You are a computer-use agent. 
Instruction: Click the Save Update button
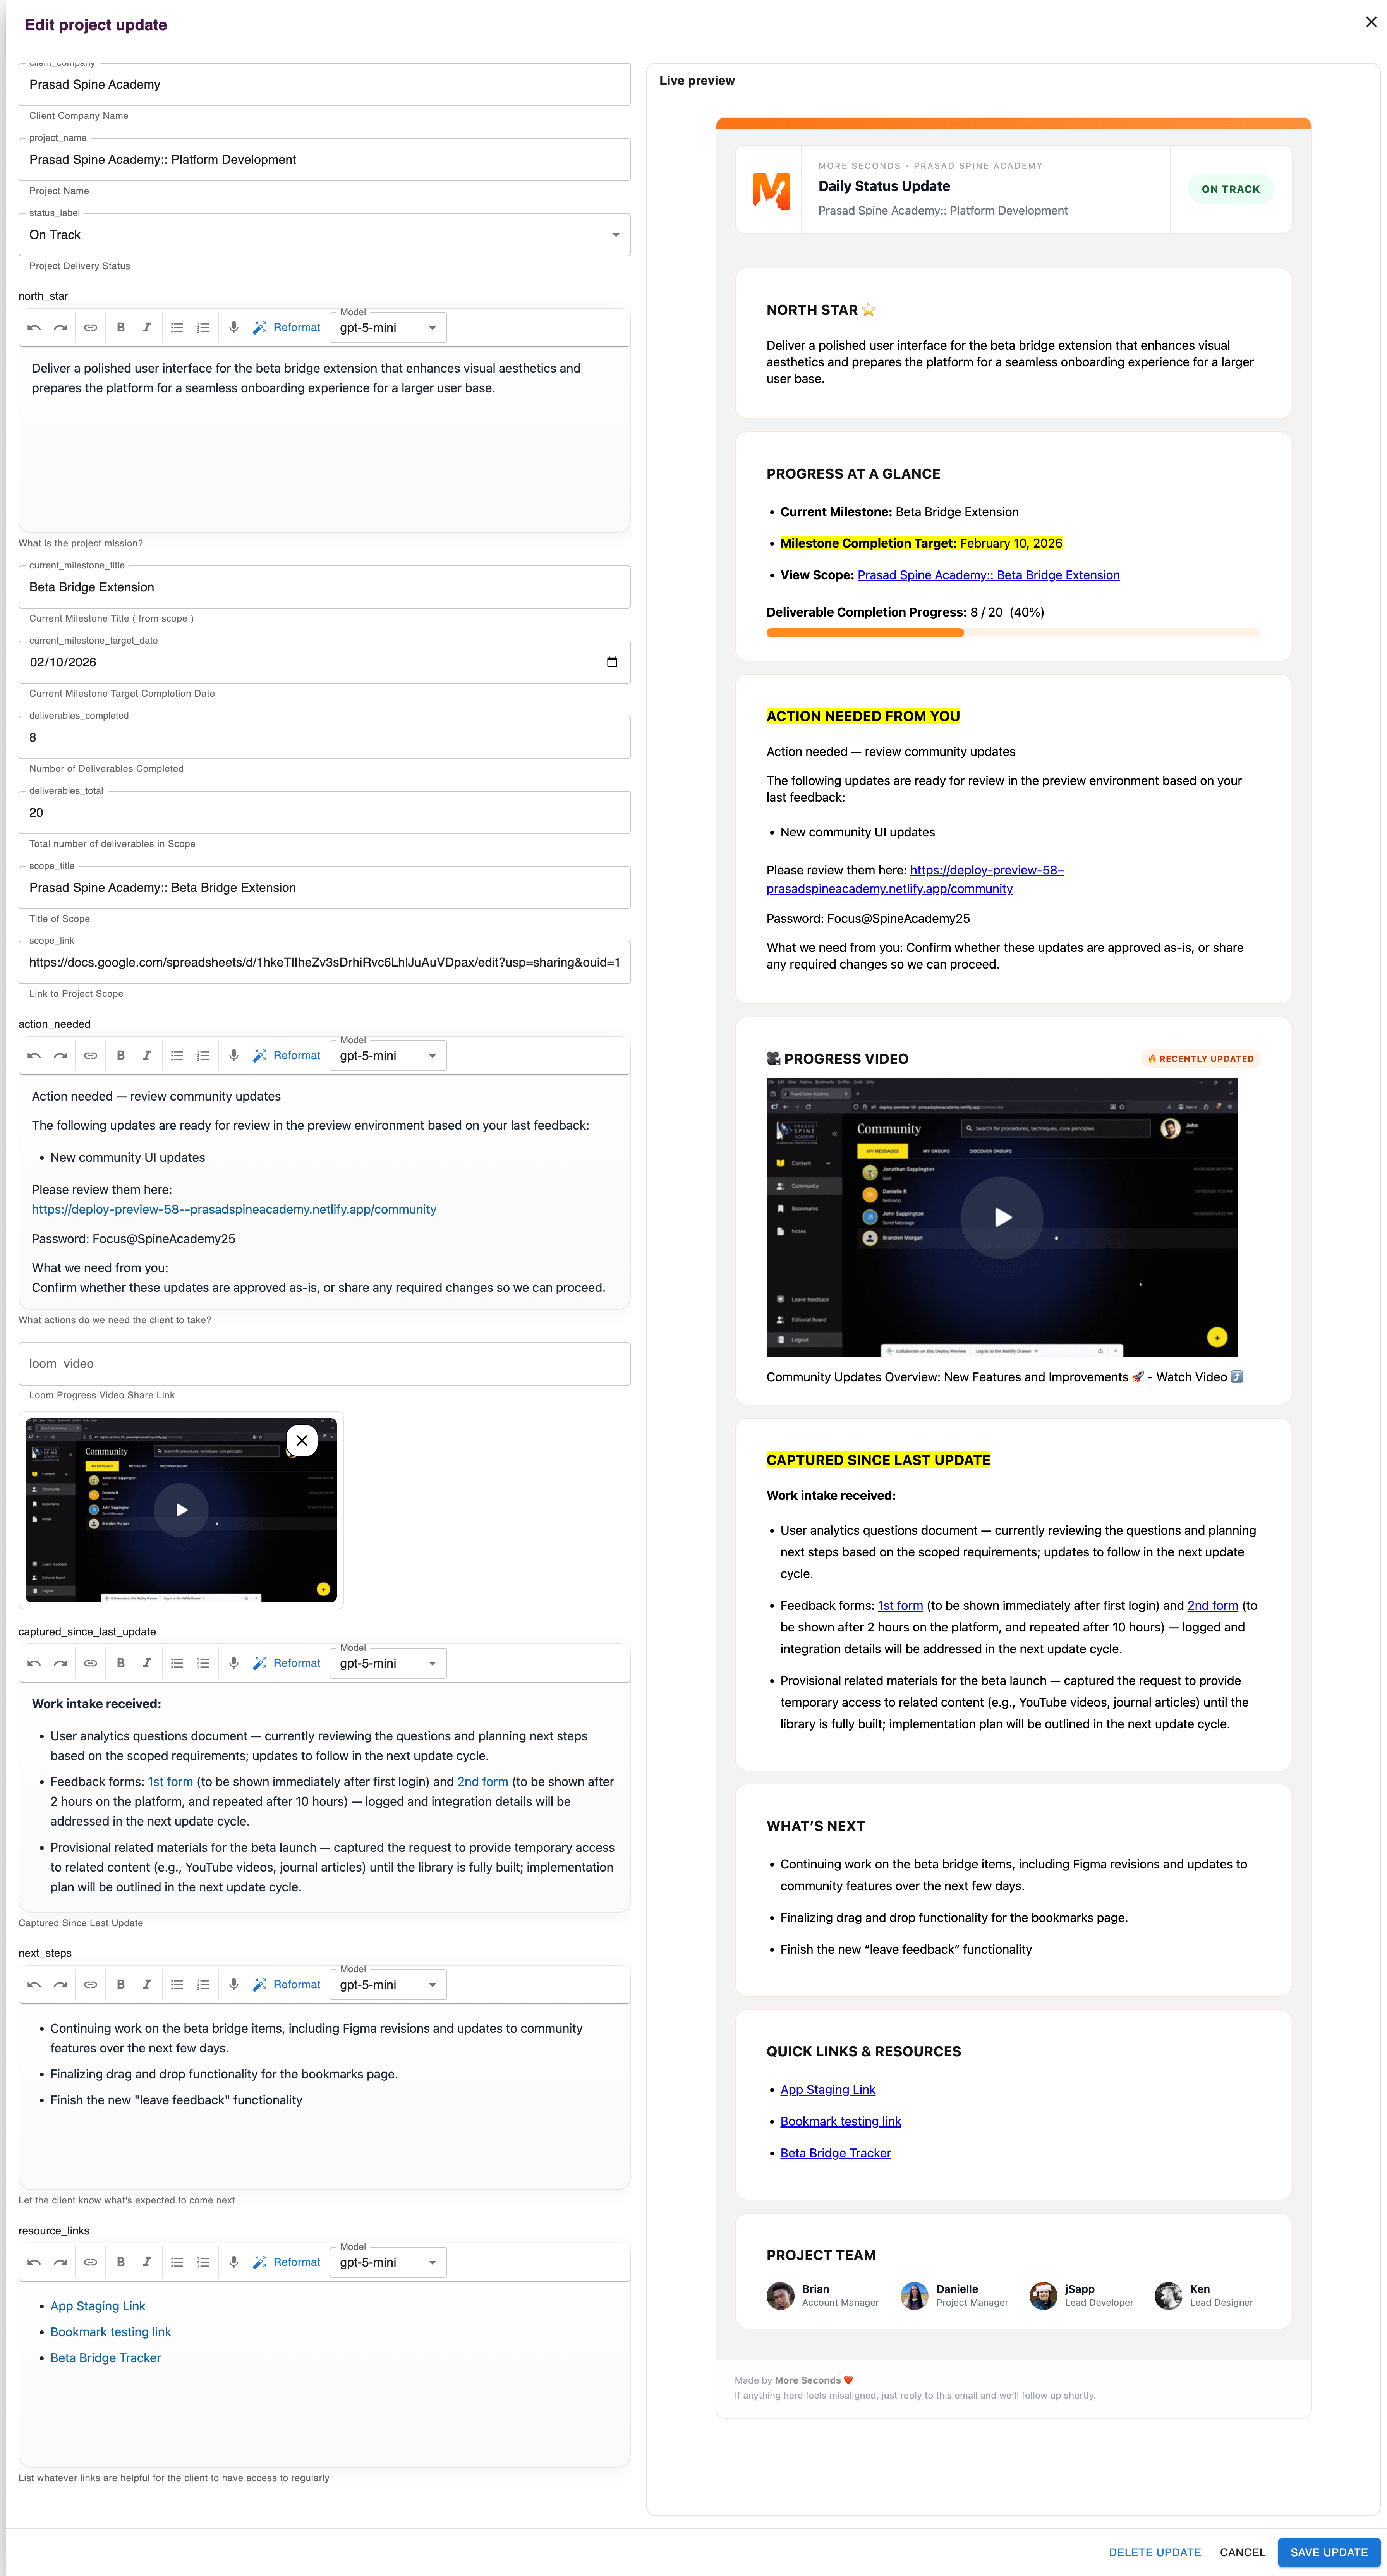point(1328,2552)
